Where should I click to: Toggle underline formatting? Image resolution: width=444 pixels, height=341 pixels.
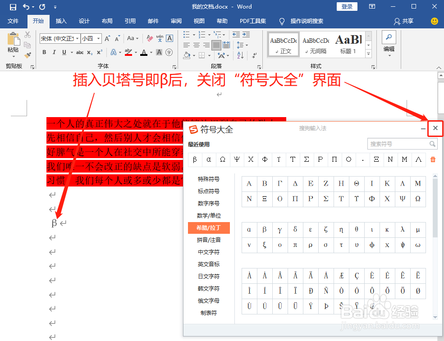pos(64,52)
